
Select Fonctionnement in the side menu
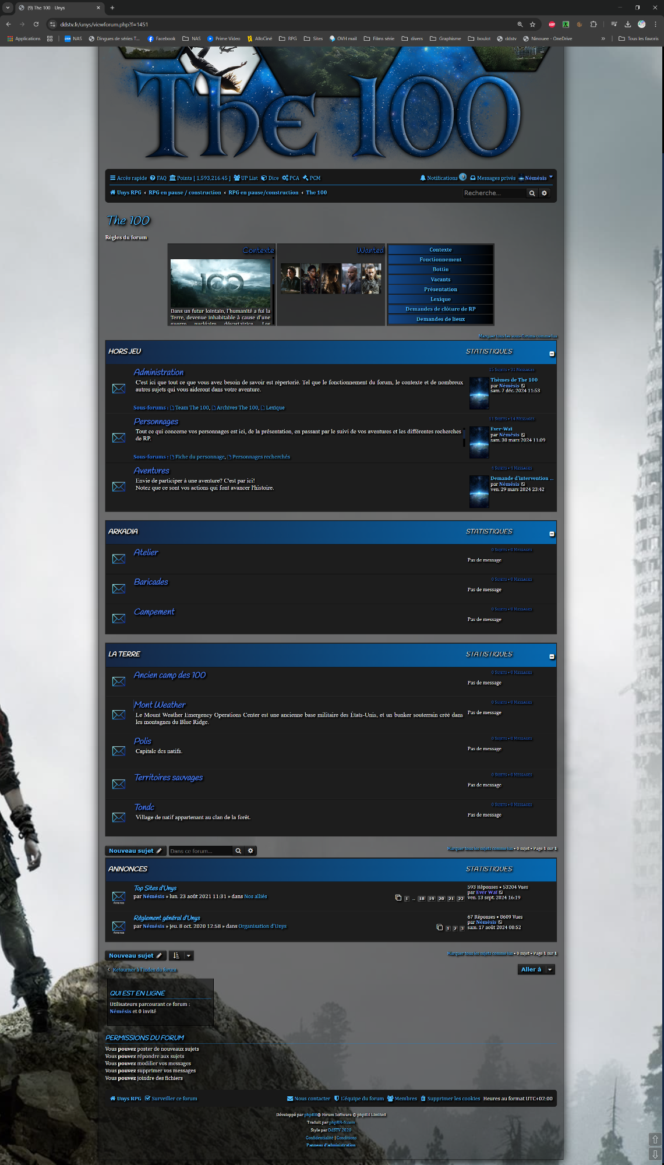441,260
